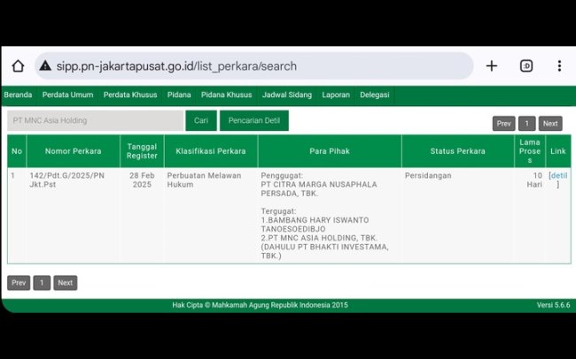Open the Laporan menu
576x359 pixels.
pyautogui.click(x=336, y=95)
